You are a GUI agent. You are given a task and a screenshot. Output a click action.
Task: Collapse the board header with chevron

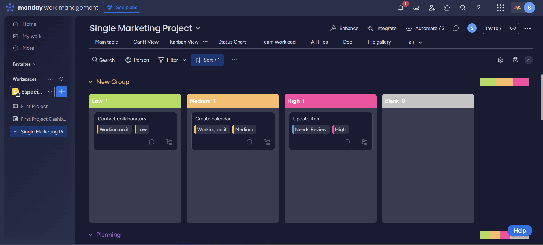[x=529, y=60]
